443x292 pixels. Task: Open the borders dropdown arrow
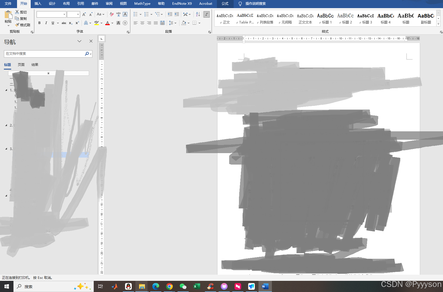tap(199, 23)
